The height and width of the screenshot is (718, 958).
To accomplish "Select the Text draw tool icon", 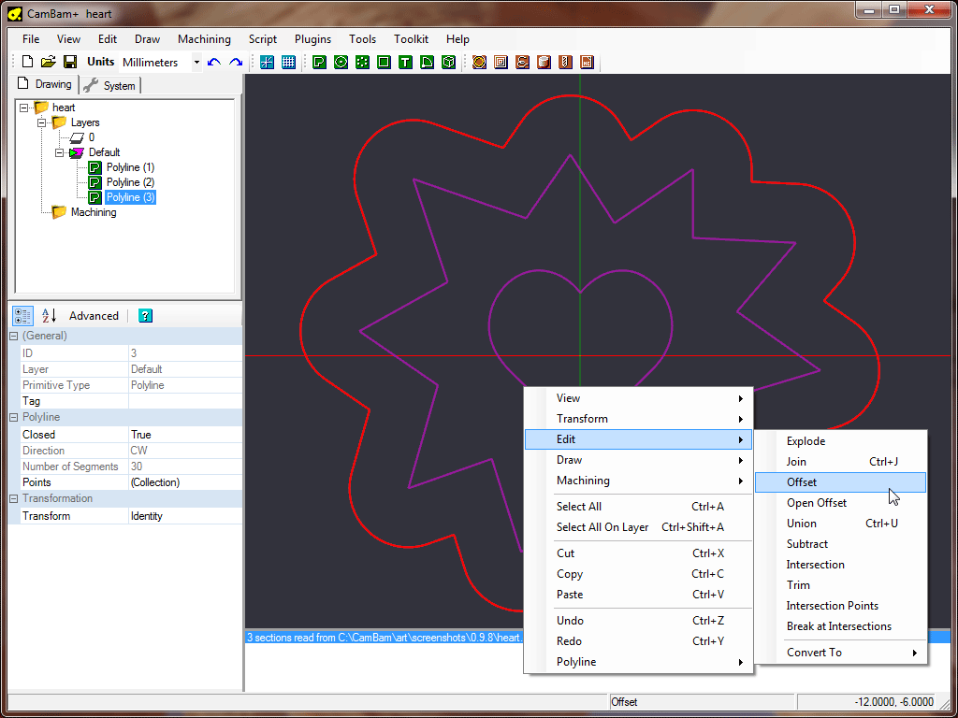I will (405, 63).
